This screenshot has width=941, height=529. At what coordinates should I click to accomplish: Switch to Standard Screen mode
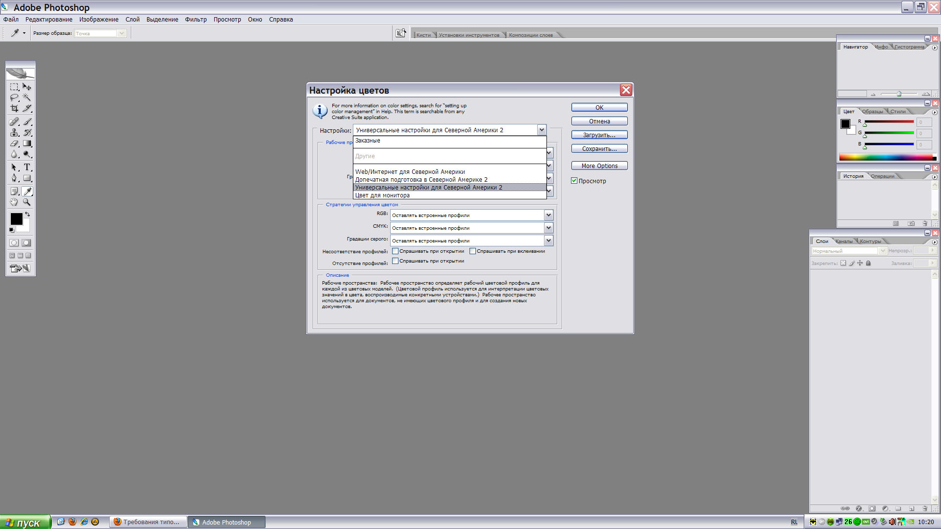point(12,256)
